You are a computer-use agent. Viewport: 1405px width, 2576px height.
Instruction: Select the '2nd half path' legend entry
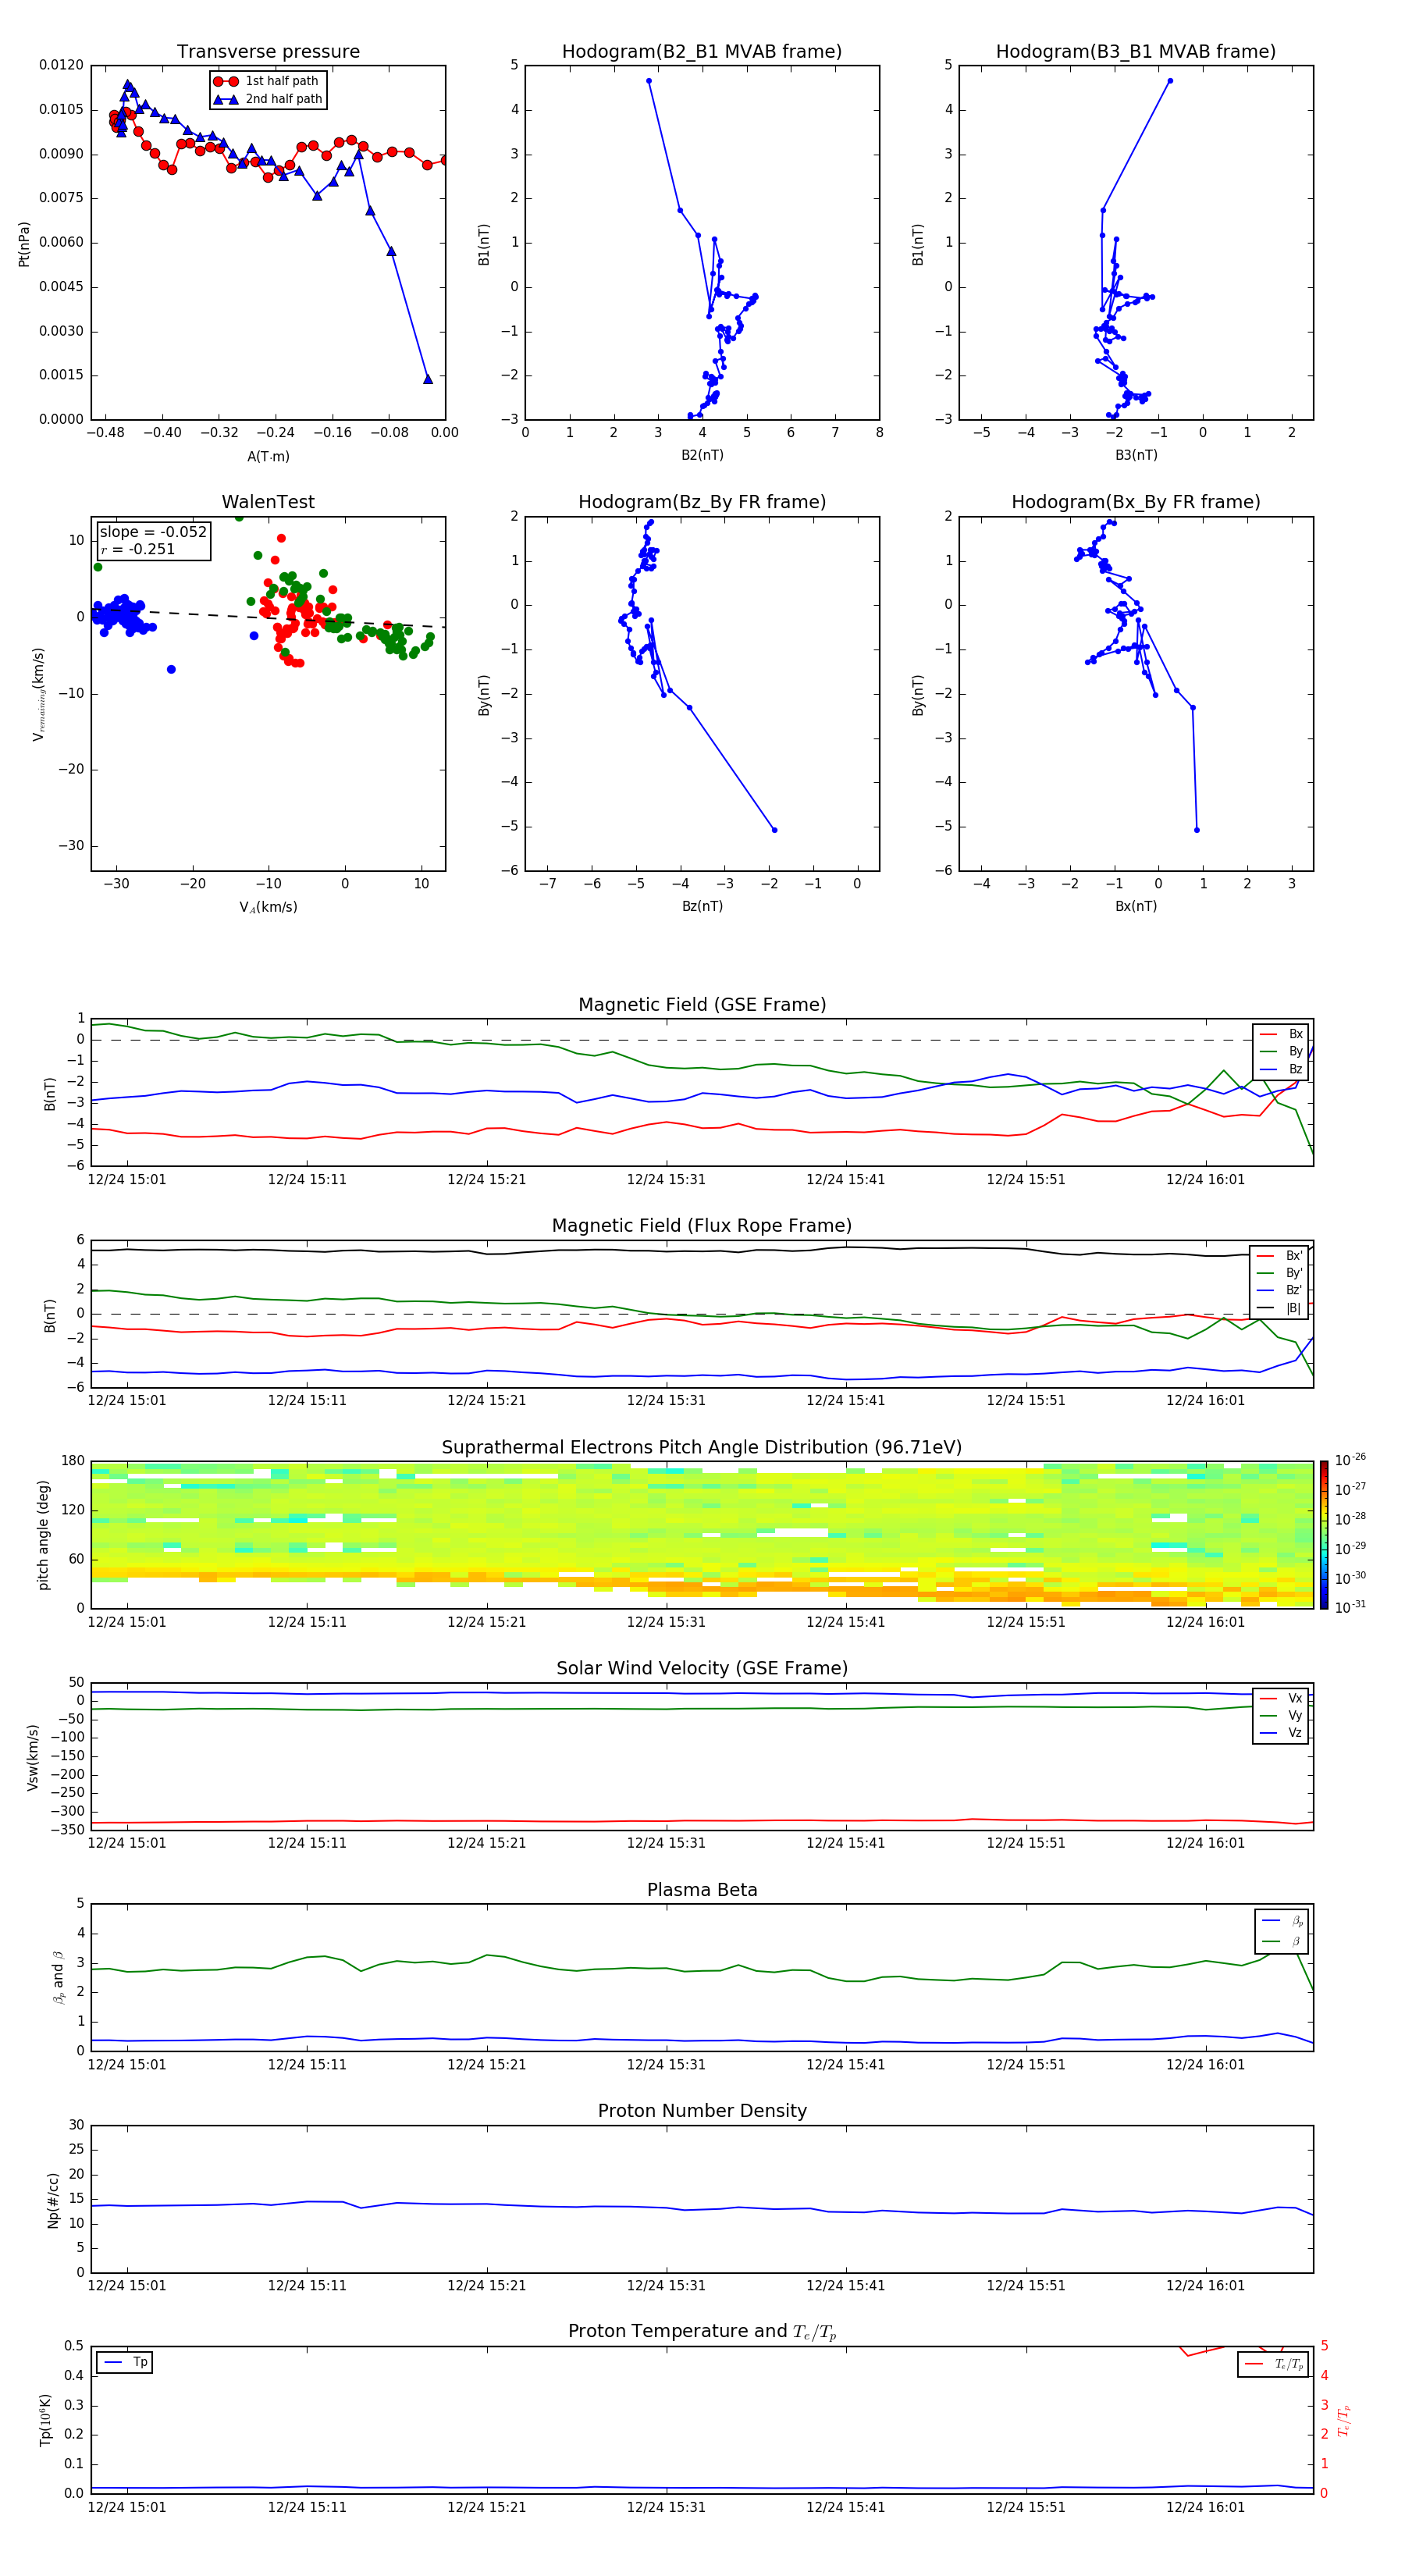[x=267, y=99]
